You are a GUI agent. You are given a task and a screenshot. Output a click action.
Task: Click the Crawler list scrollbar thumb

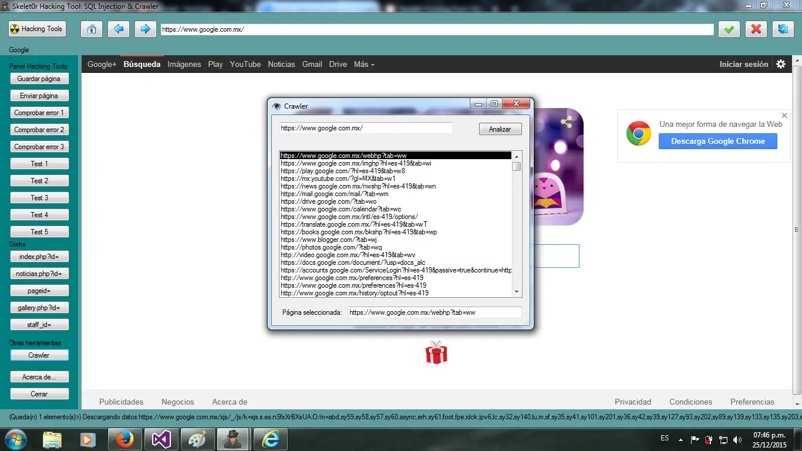coord(517,166)
